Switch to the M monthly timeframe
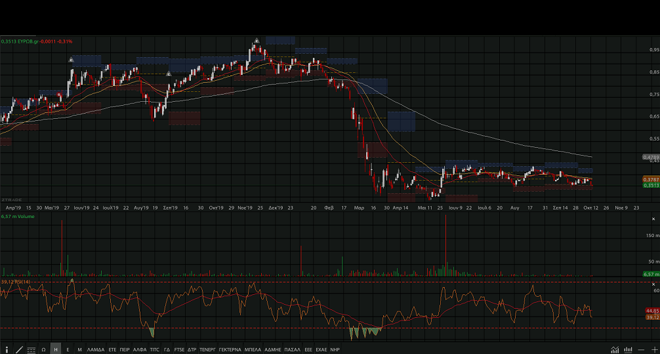Viewport: 660px width, 354px height. pyautogui.click(x=79, y=349)
